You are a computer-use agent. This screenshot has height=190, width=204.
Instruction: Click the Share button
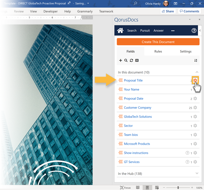(x=168, y=11)
